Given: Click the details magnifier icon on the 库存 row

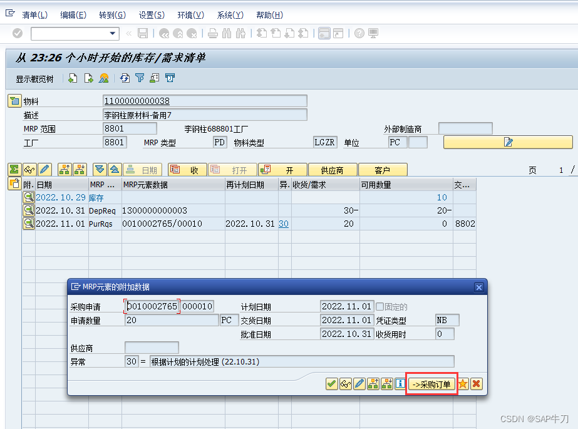Looking at the screenshot, I should tap(29, 197).
